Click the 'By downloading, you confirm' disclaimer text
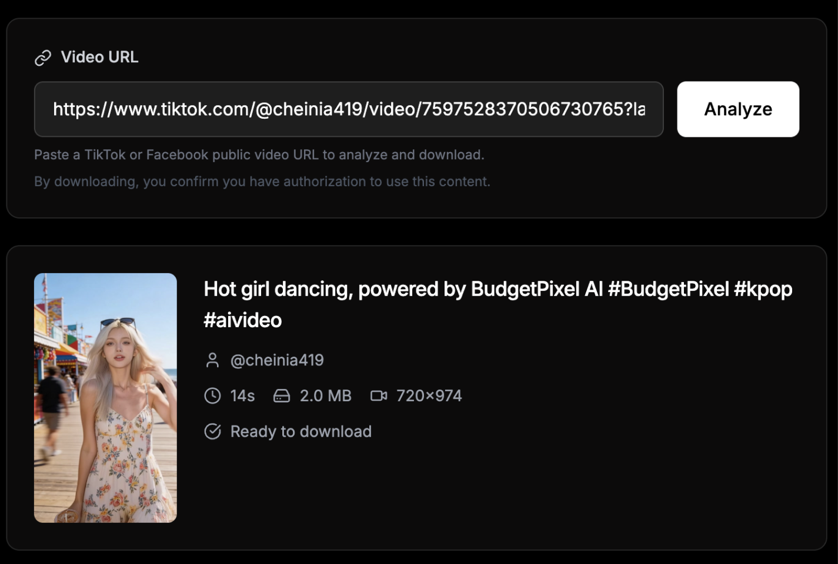 [262, 182]
